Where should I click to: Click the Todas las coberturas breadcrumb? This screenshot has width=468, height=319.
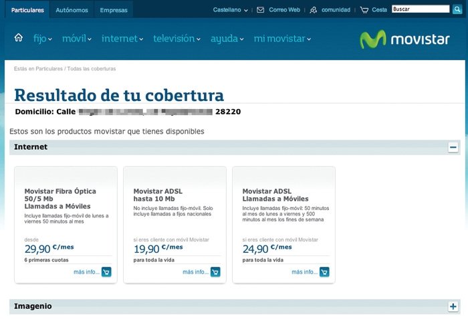coord(92,69)
